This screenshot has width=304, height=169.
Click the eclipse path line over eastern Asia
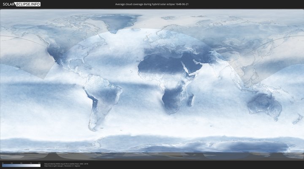(270, 42)
